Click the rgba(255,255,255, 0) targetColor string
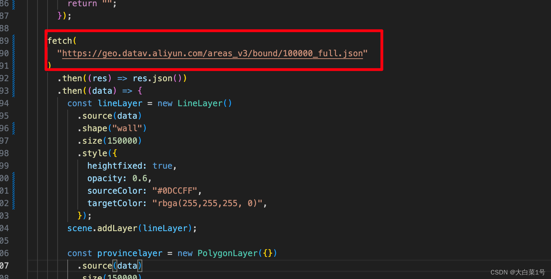The image size is (551, 279). (207, 203)
